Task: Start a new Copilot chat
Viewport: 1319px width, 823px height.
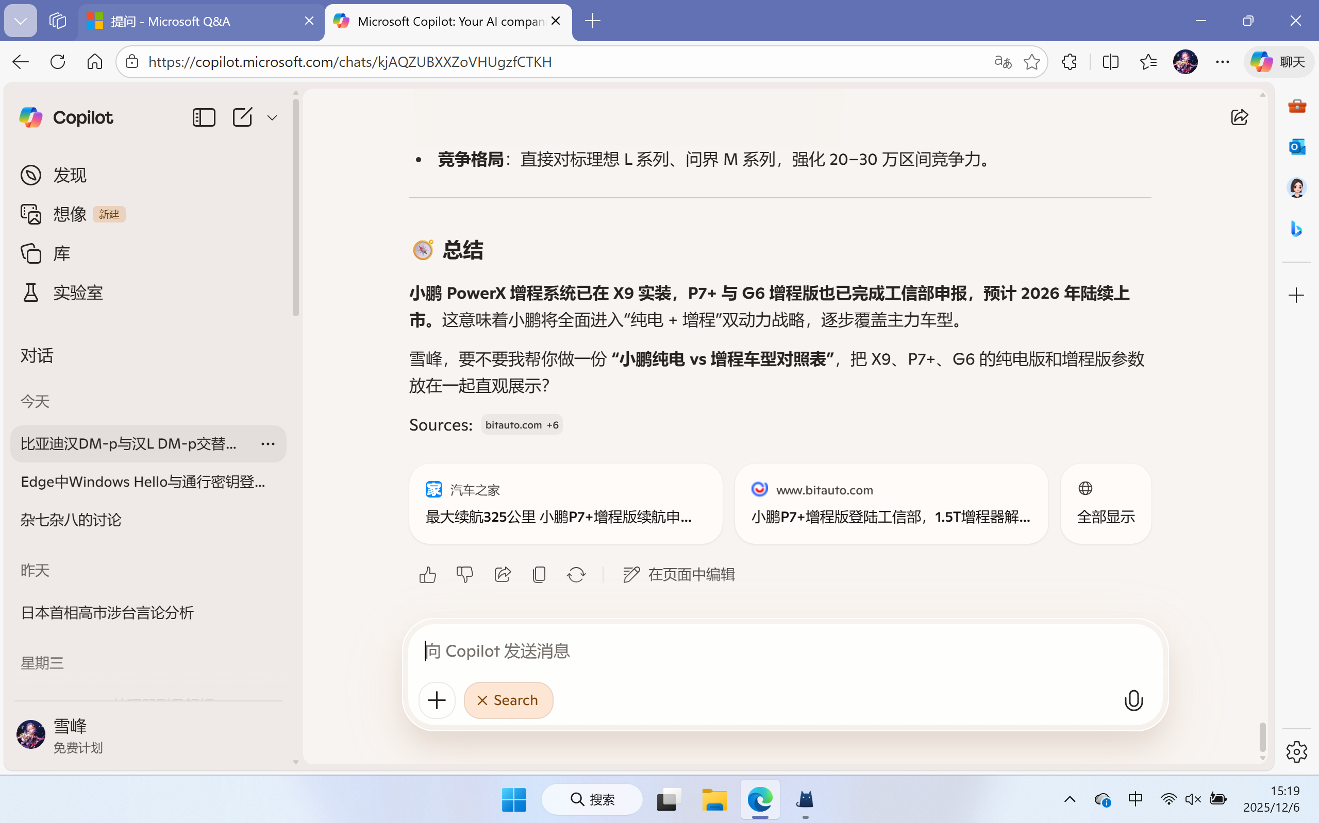Action: (x=243, y=117)
